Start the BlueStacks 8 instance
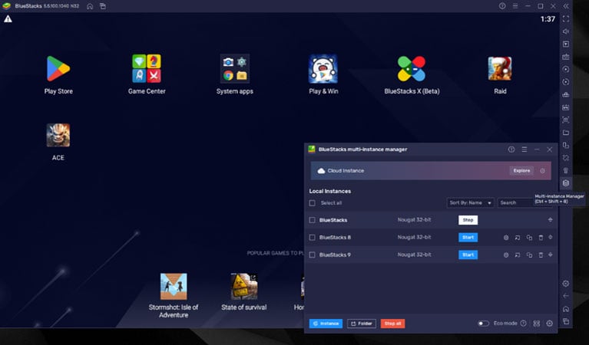 pos(468,238)
